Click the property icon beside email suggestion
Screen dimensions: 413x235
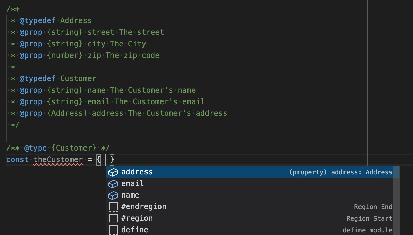(x=113, y=184)
